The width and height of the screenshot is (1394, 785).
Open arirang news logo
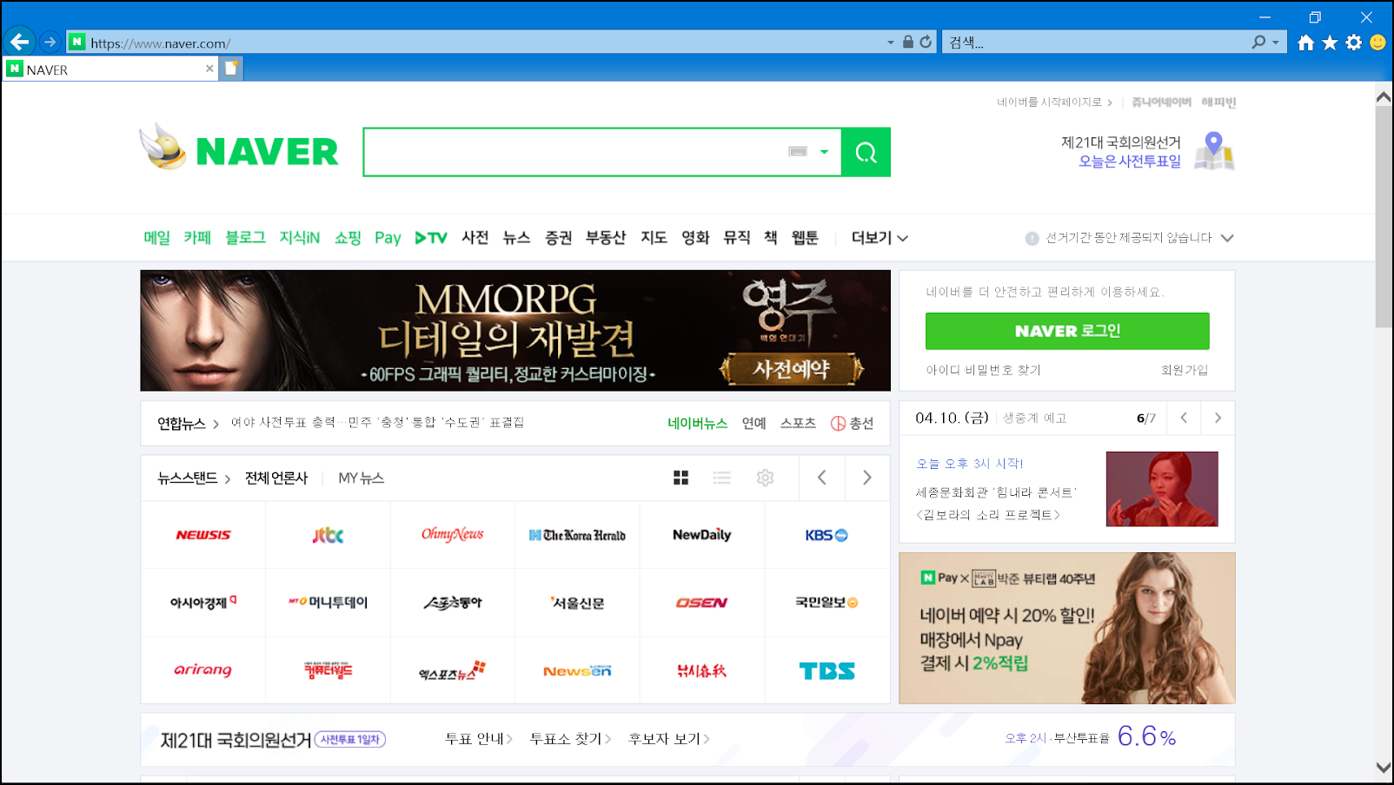tap(203, 670)
